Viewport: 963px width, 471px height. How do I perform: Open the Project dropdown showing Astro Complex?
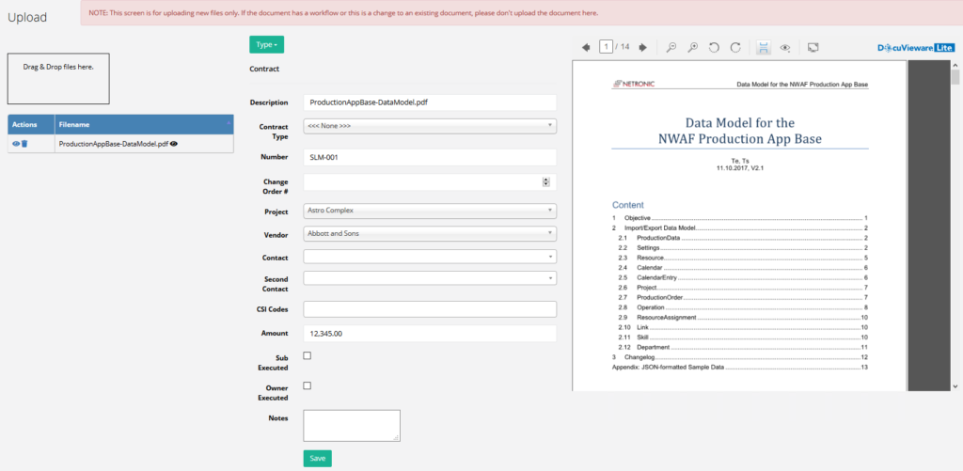[430, 211]
